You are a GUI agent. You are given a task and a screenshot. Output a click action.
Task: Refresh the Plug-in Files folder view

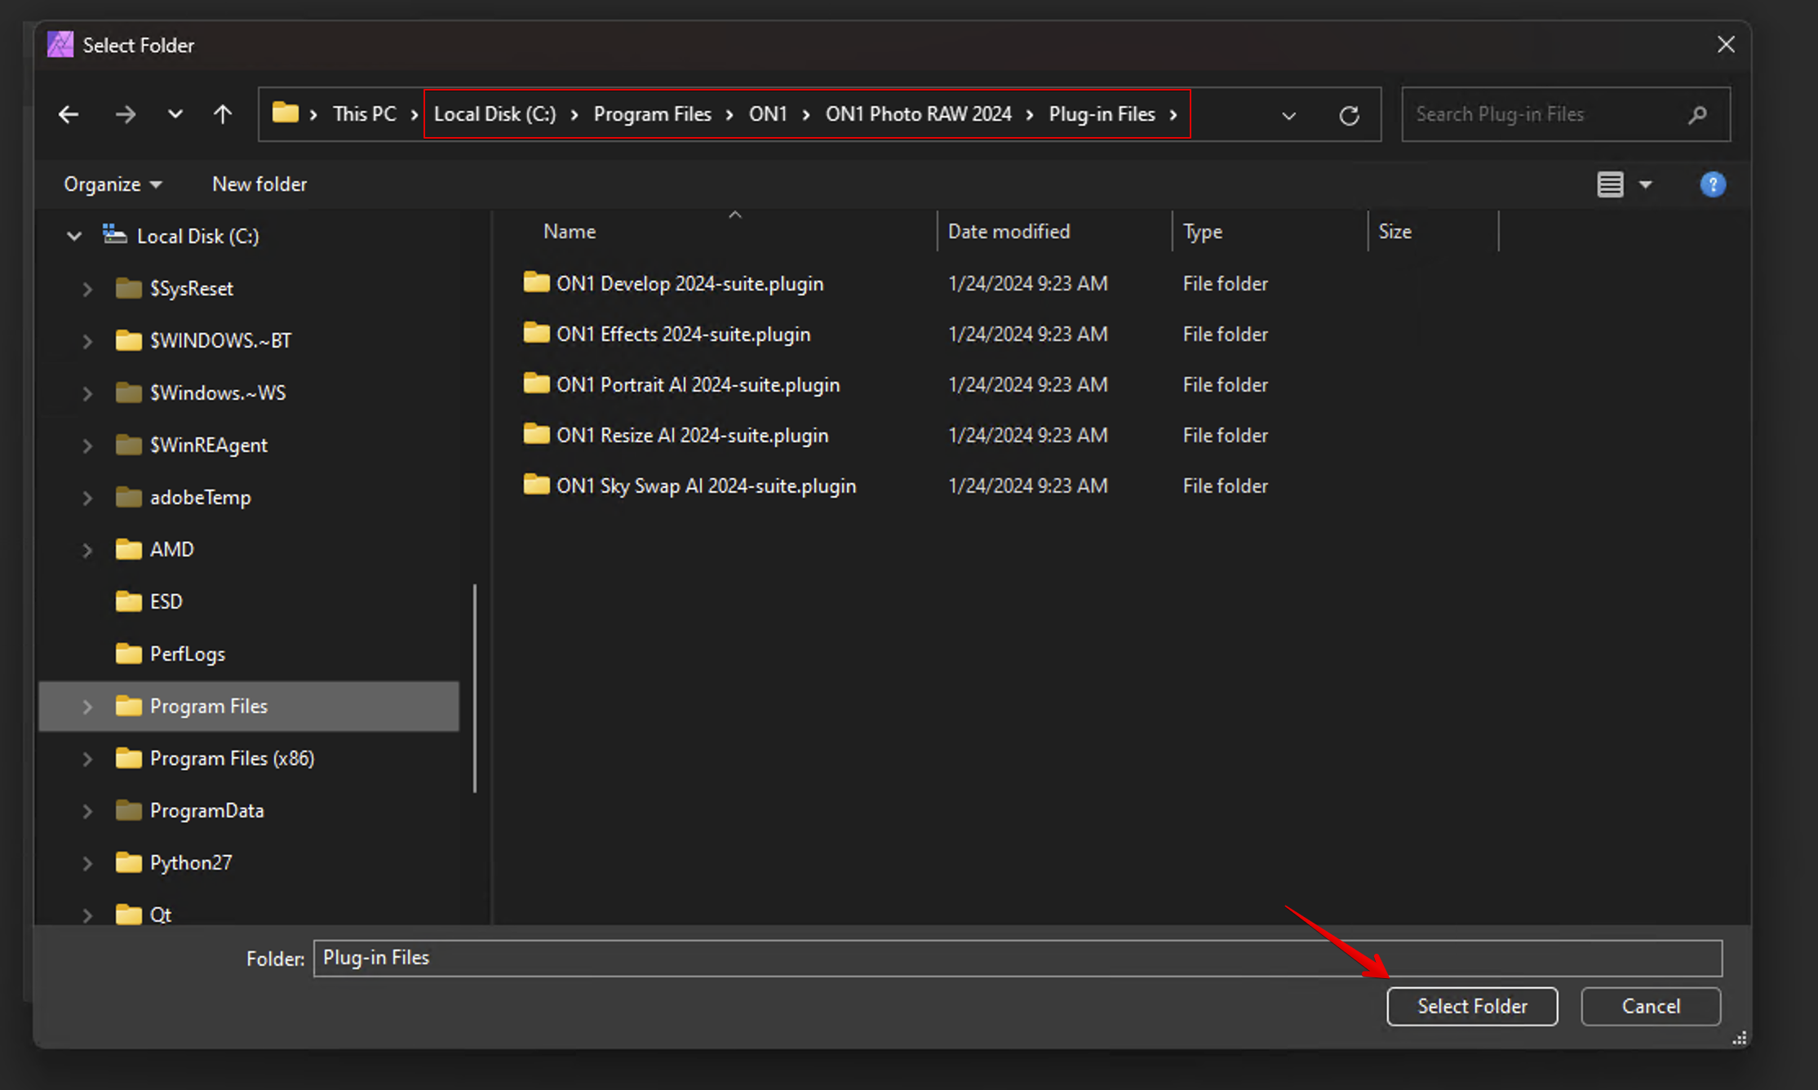pos(1349,116)
